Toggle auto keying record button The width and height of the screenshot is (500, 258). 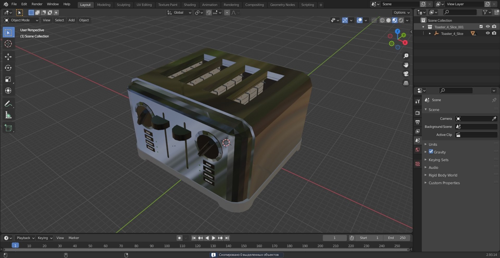(x=179, y=238)
